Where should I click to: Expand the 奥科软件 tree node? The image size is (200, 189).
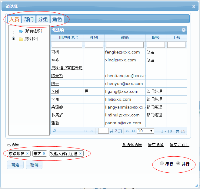click(13, 39)
